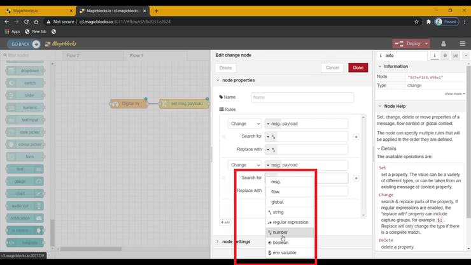Deploy the flow
The image size is (471, 265).
pos(408,43)
